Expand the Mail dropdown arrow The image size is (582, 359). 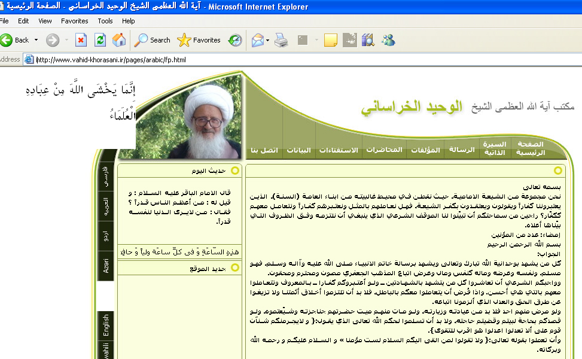[x=267, y=40]
